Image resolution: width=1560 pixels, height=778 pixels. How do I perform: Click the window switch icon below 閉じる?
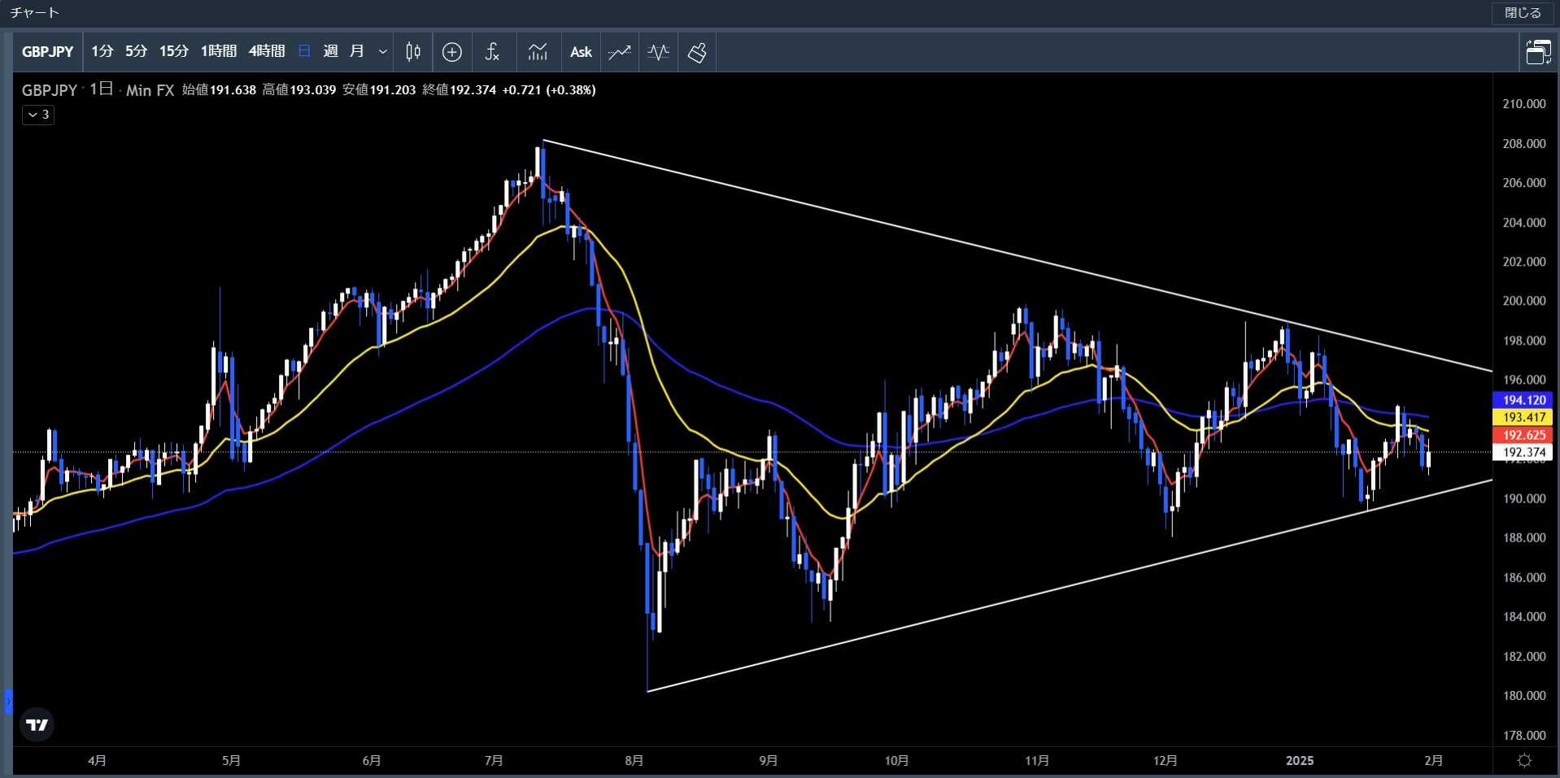1537,52
